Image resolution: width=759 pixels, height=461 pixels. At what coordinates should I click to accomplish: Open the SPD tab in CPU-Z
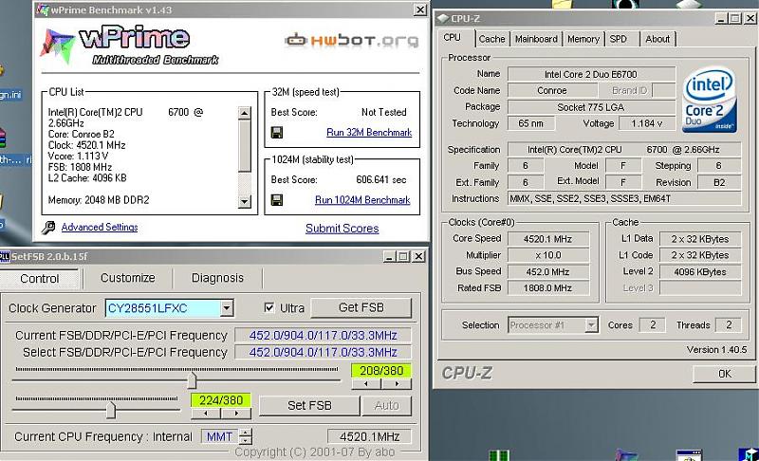pyautogui.click(x=619, y=39)
